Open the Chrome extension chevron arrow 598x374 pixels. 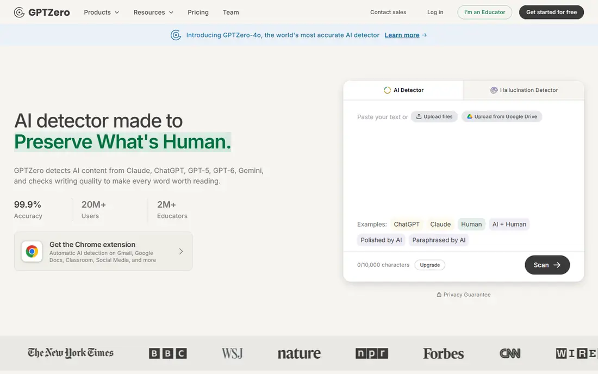pos(181,251)
